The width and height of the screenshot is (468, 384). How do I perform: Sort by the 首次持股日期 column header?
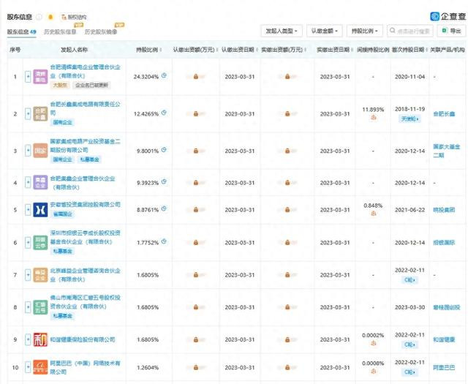(x=409, y=50)
